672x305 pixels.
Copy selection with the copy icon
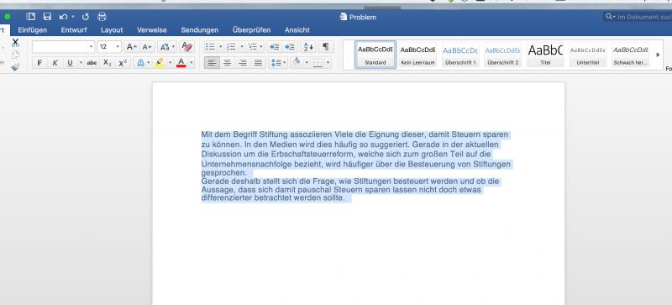click(15, 55)
